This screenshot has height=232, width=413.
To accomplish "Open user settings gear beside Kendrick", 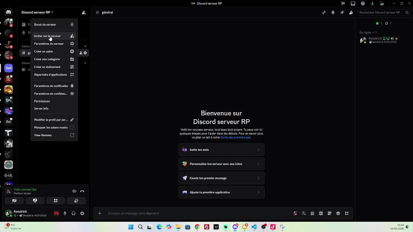I will pyautogui.click(x=82, y=213).
